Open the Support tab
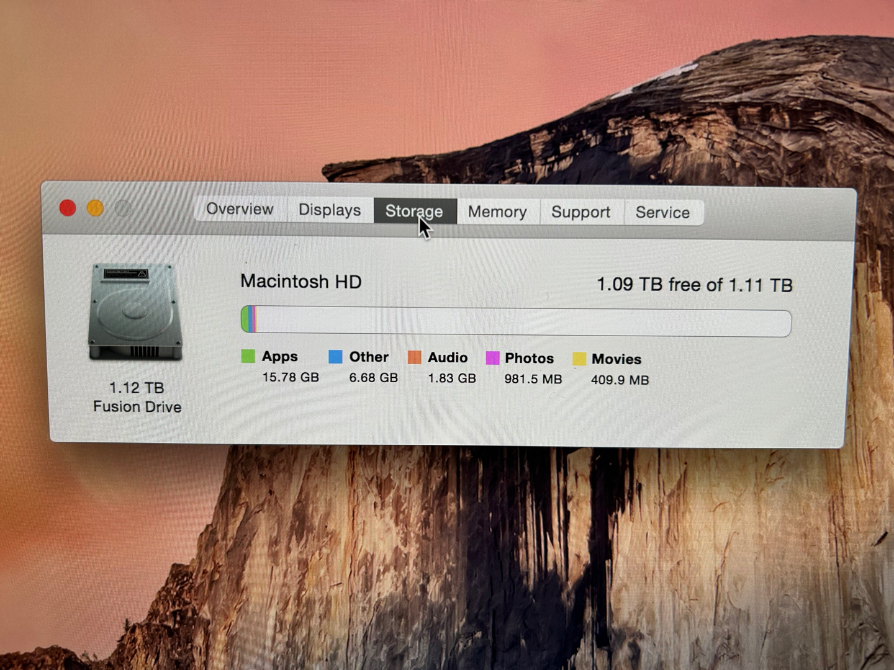This screenshot has width=894, height=670. click(580, 212)
